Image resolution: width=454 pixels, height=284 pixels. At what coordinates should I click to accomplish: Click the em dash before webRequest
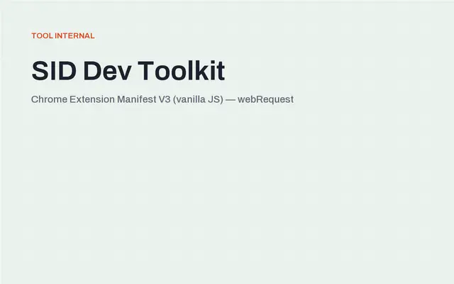[231, 99]
